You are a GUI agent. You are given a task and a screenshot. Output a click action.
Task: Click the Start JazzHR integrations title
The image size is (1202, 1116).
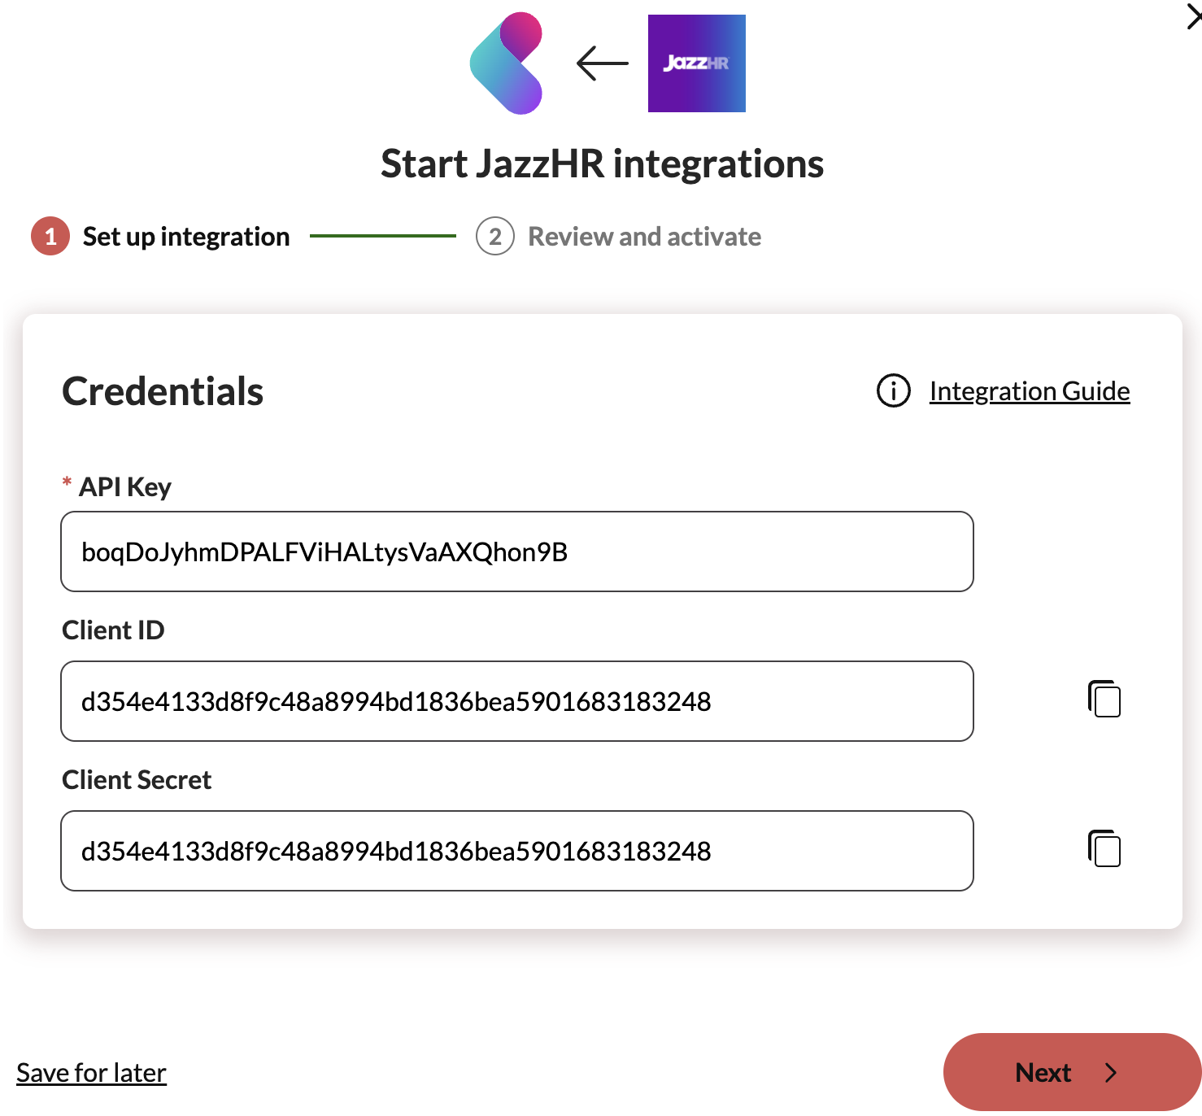(x=602, y=163)
